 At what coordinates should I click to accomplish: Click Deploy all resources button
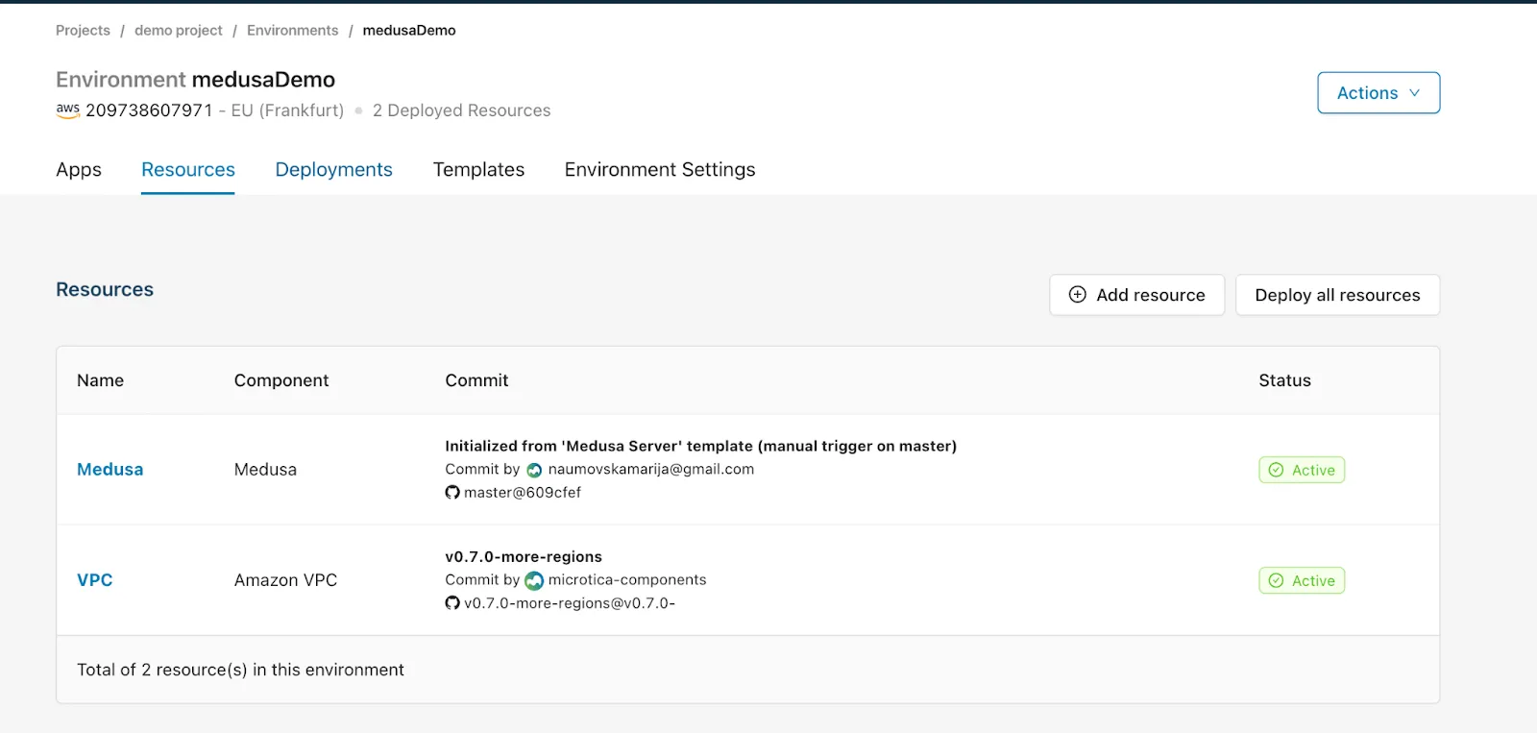coord(1337,295)
